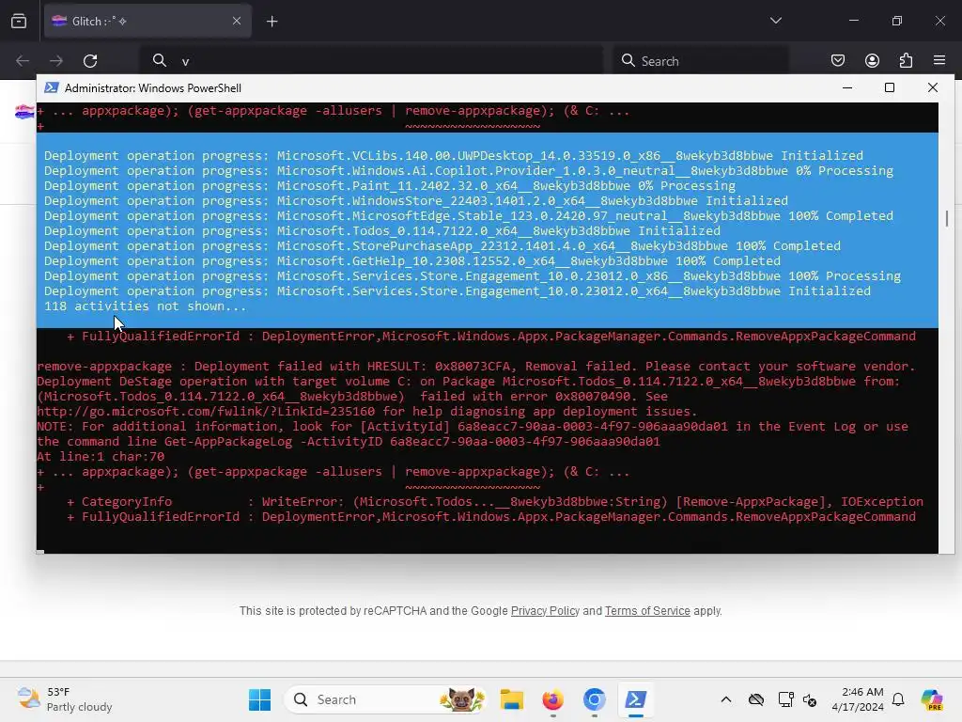Reload the current page
This screenshot has width=962, height=722.
coord(90,61)
